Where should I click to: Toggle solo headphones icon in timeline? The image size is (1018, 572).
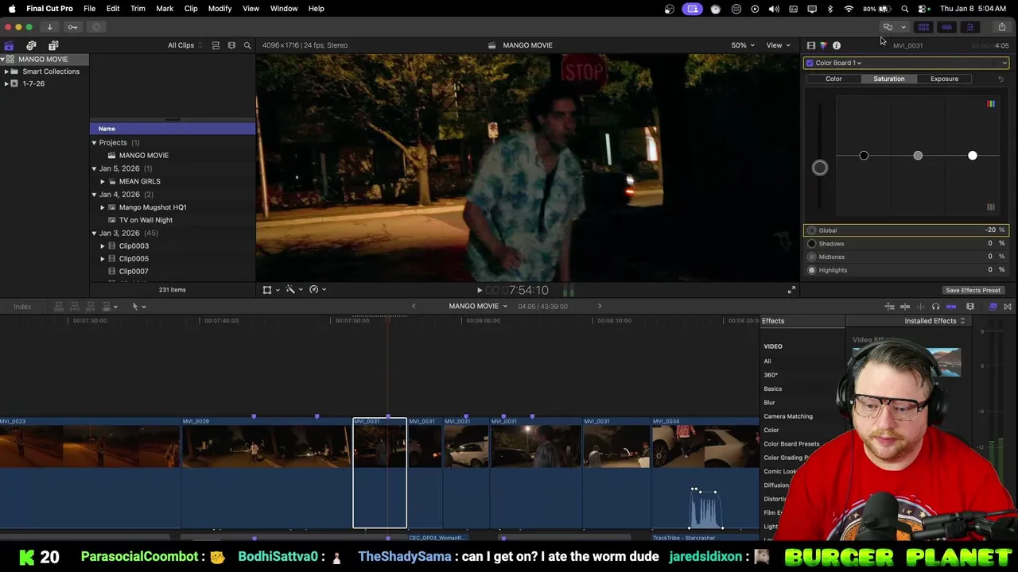935,307
